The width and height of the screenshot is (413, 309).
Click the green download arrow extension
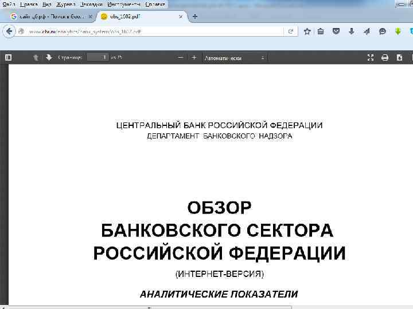pos(398,31)
